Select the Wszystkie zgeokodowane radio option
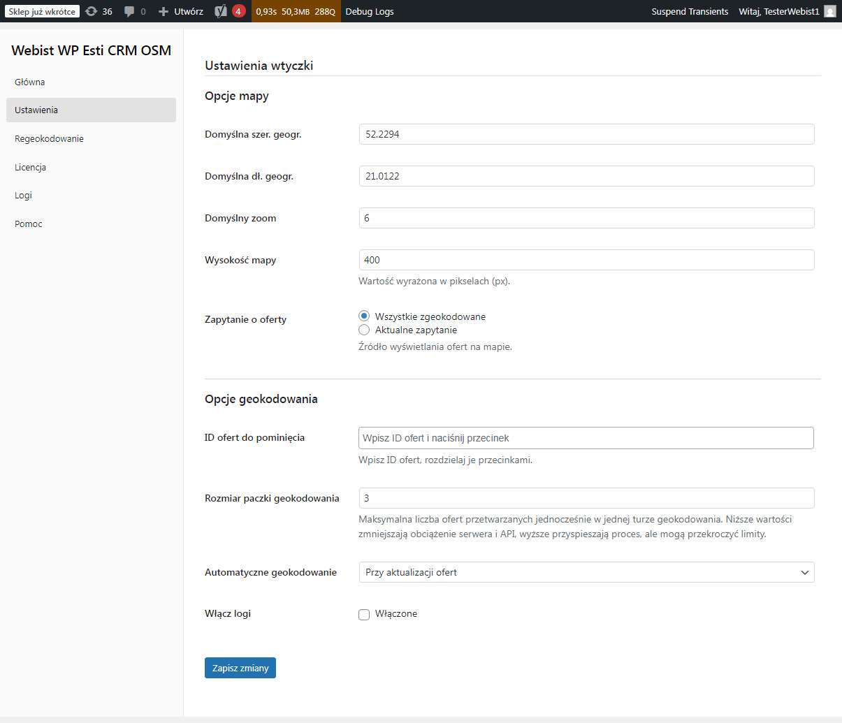 (x=364, y=316)
